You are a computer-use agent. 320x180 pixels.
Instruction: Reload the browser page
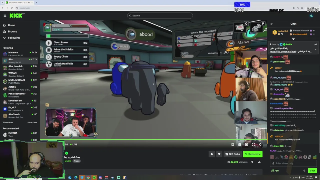[x=11, y=8]
